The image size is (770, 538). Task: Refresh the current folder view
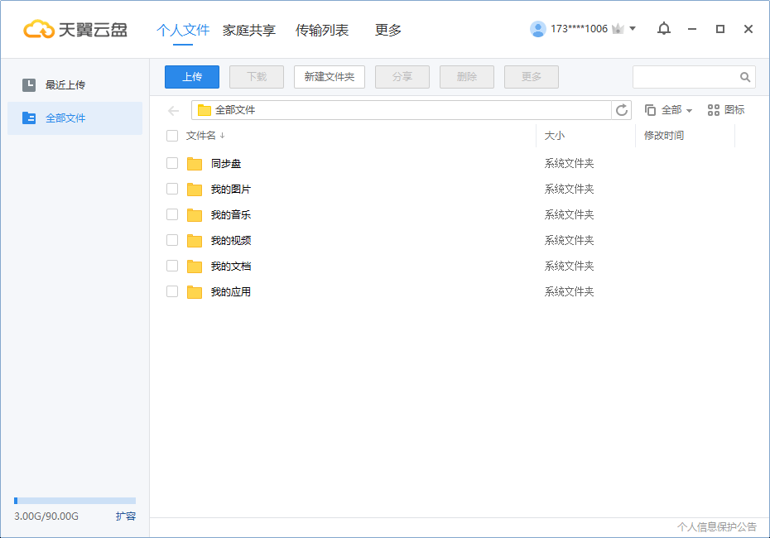click(x=622, y=109)
